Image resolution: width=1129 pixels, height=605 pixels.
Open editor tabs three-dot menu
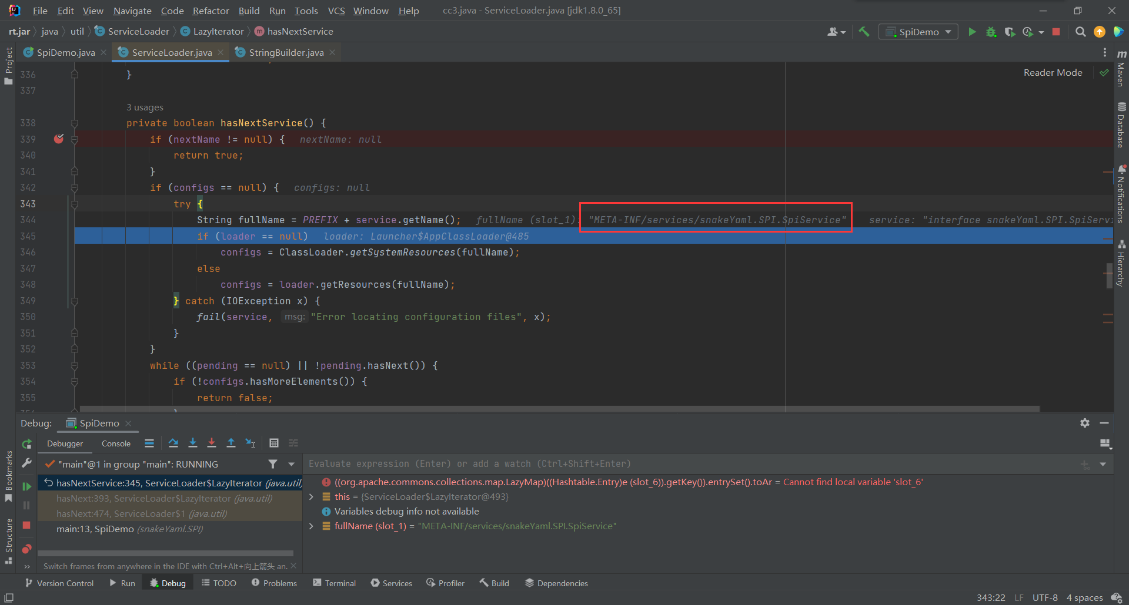pyautogui.click(x=1105, y=52)
